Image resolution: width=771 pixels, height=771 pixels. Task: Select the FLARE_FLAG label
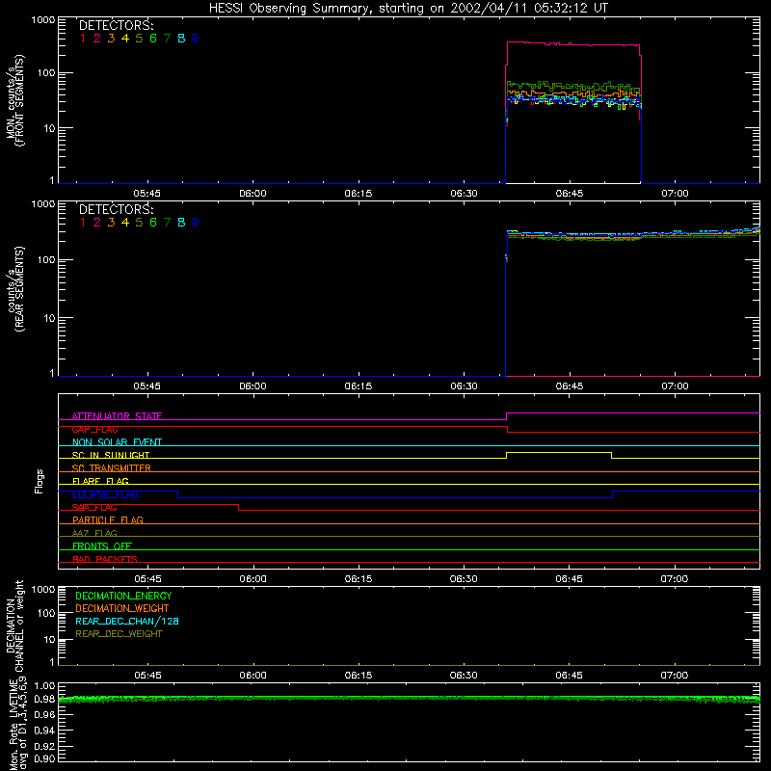click(100, 481)
